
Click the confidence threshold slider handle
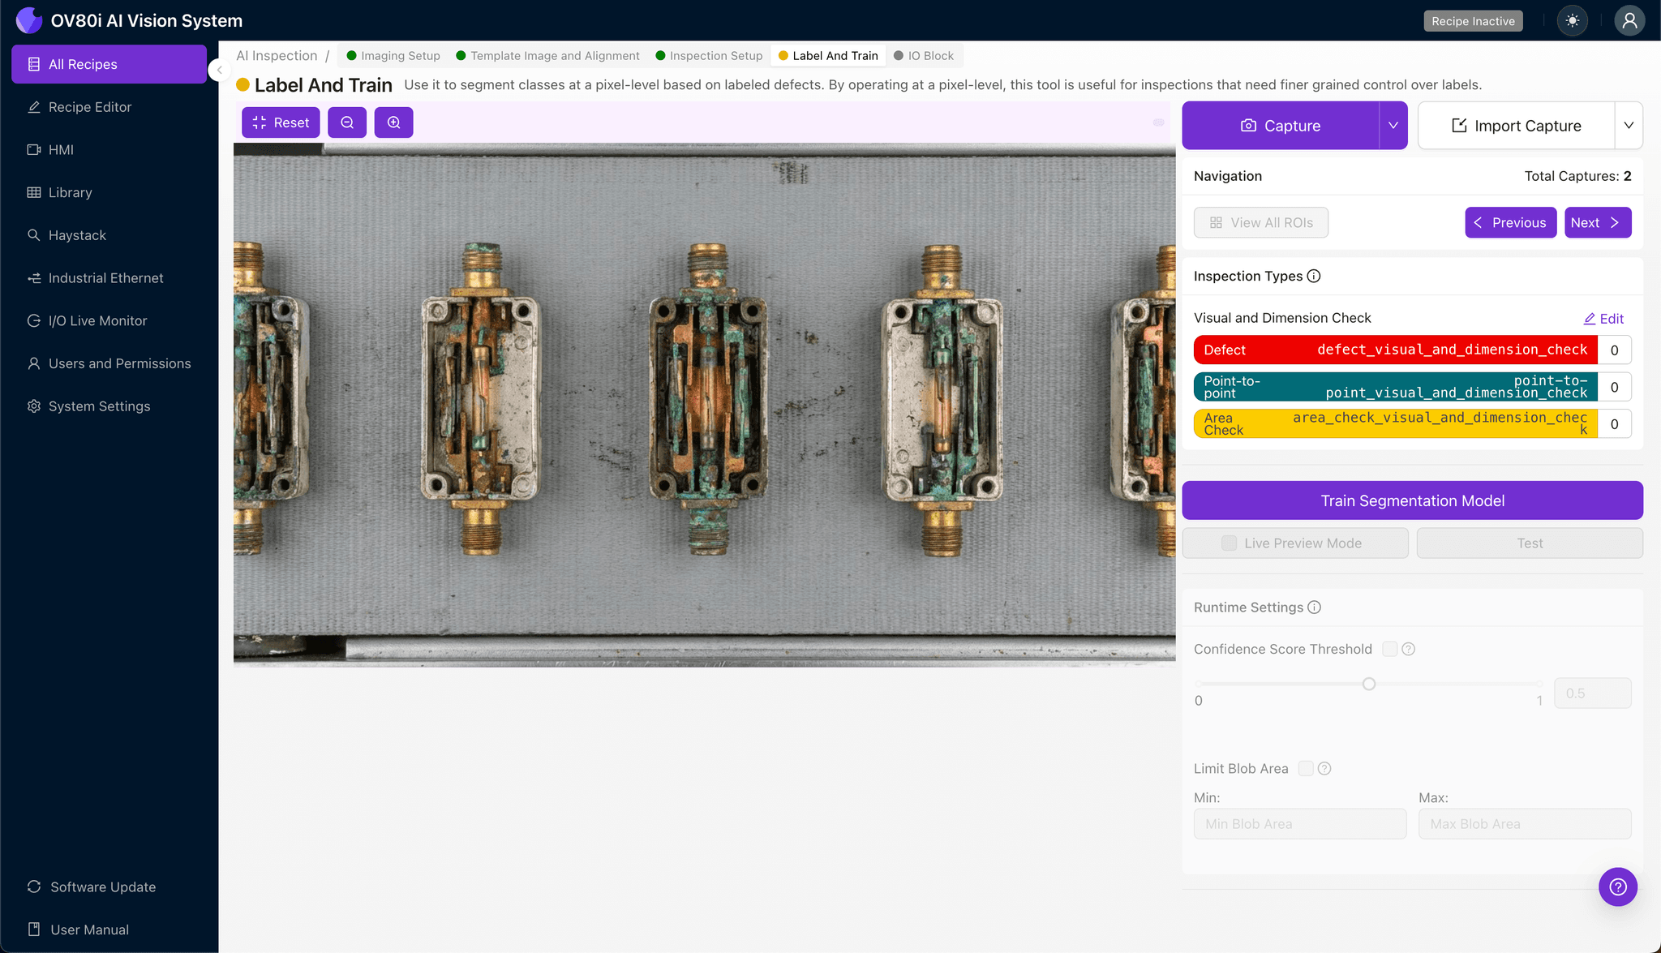pyautogui.click(x=1369, y=684)
